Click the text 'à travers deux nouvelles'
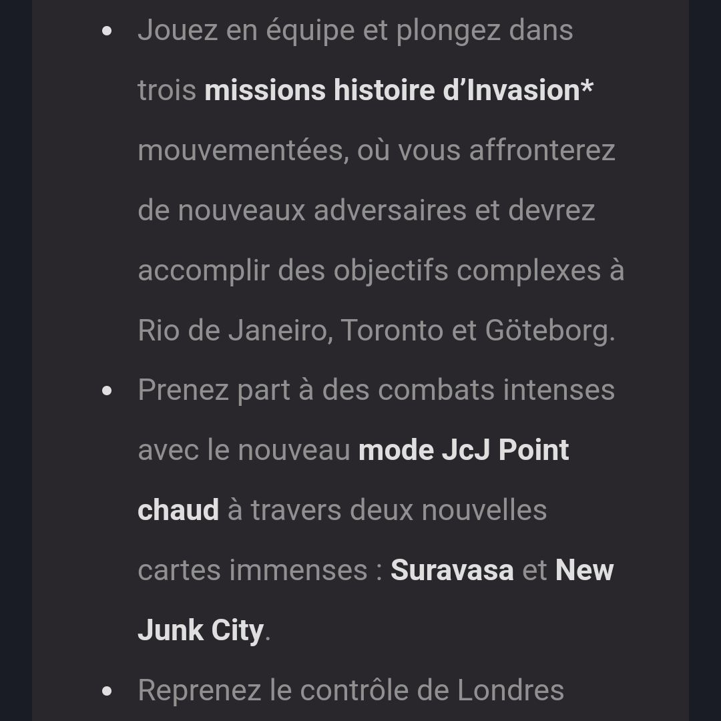721x721 pixels. (387, 510)
